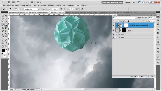
Task: Hide the Слой 2 layer
Action: click(114, 30)
